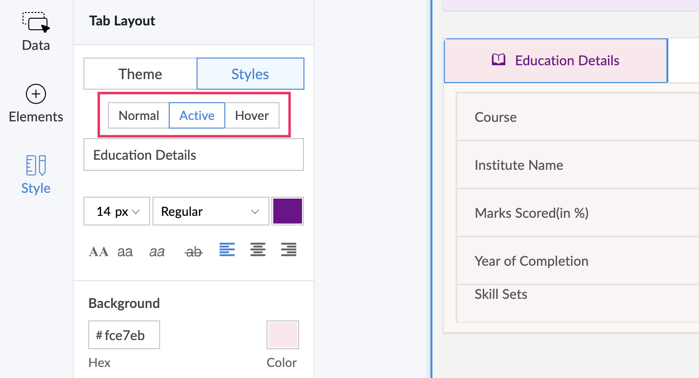The height and width of the screenshot is (378, 699).
Task: Align tab text to the right
Action: (x=289, y=250)
